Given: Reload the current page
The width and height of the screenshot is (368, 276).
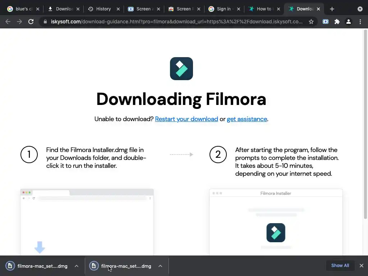Looking at the screenshot, I should tap(31, 22).
